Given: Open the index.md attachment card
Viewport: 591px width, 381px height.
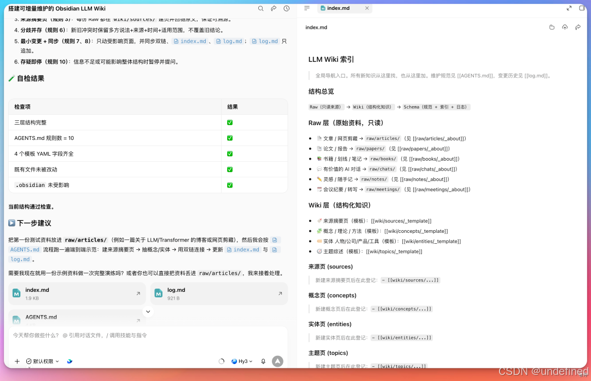Looking at the screenshot, I should click(77, 294).
